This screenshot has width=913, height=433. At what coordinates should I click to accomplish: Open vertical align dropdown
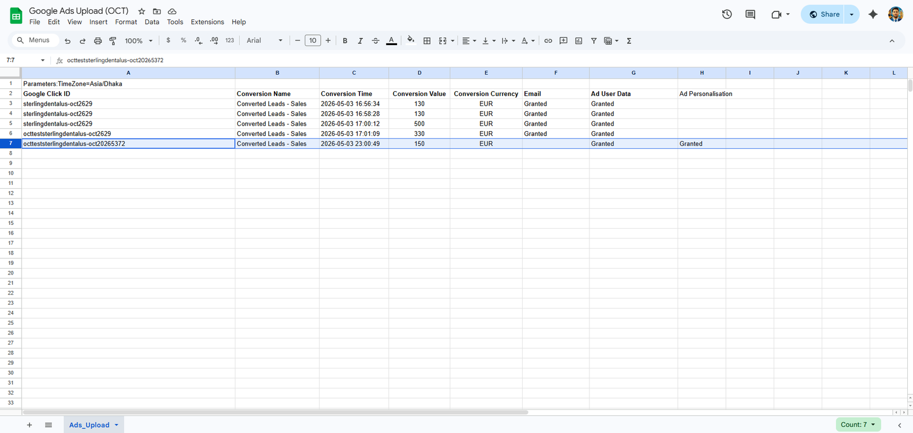click(x=489, y=41)
